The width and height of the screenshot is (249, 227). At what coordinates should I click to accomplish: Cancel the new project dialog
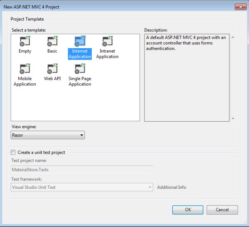pyautogui.click(x=222, y=210)
